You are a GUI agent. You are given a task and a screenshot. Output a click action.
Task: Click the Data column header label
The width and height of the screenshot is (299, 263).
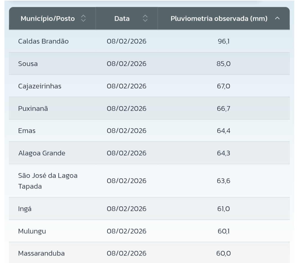point(122,19)
